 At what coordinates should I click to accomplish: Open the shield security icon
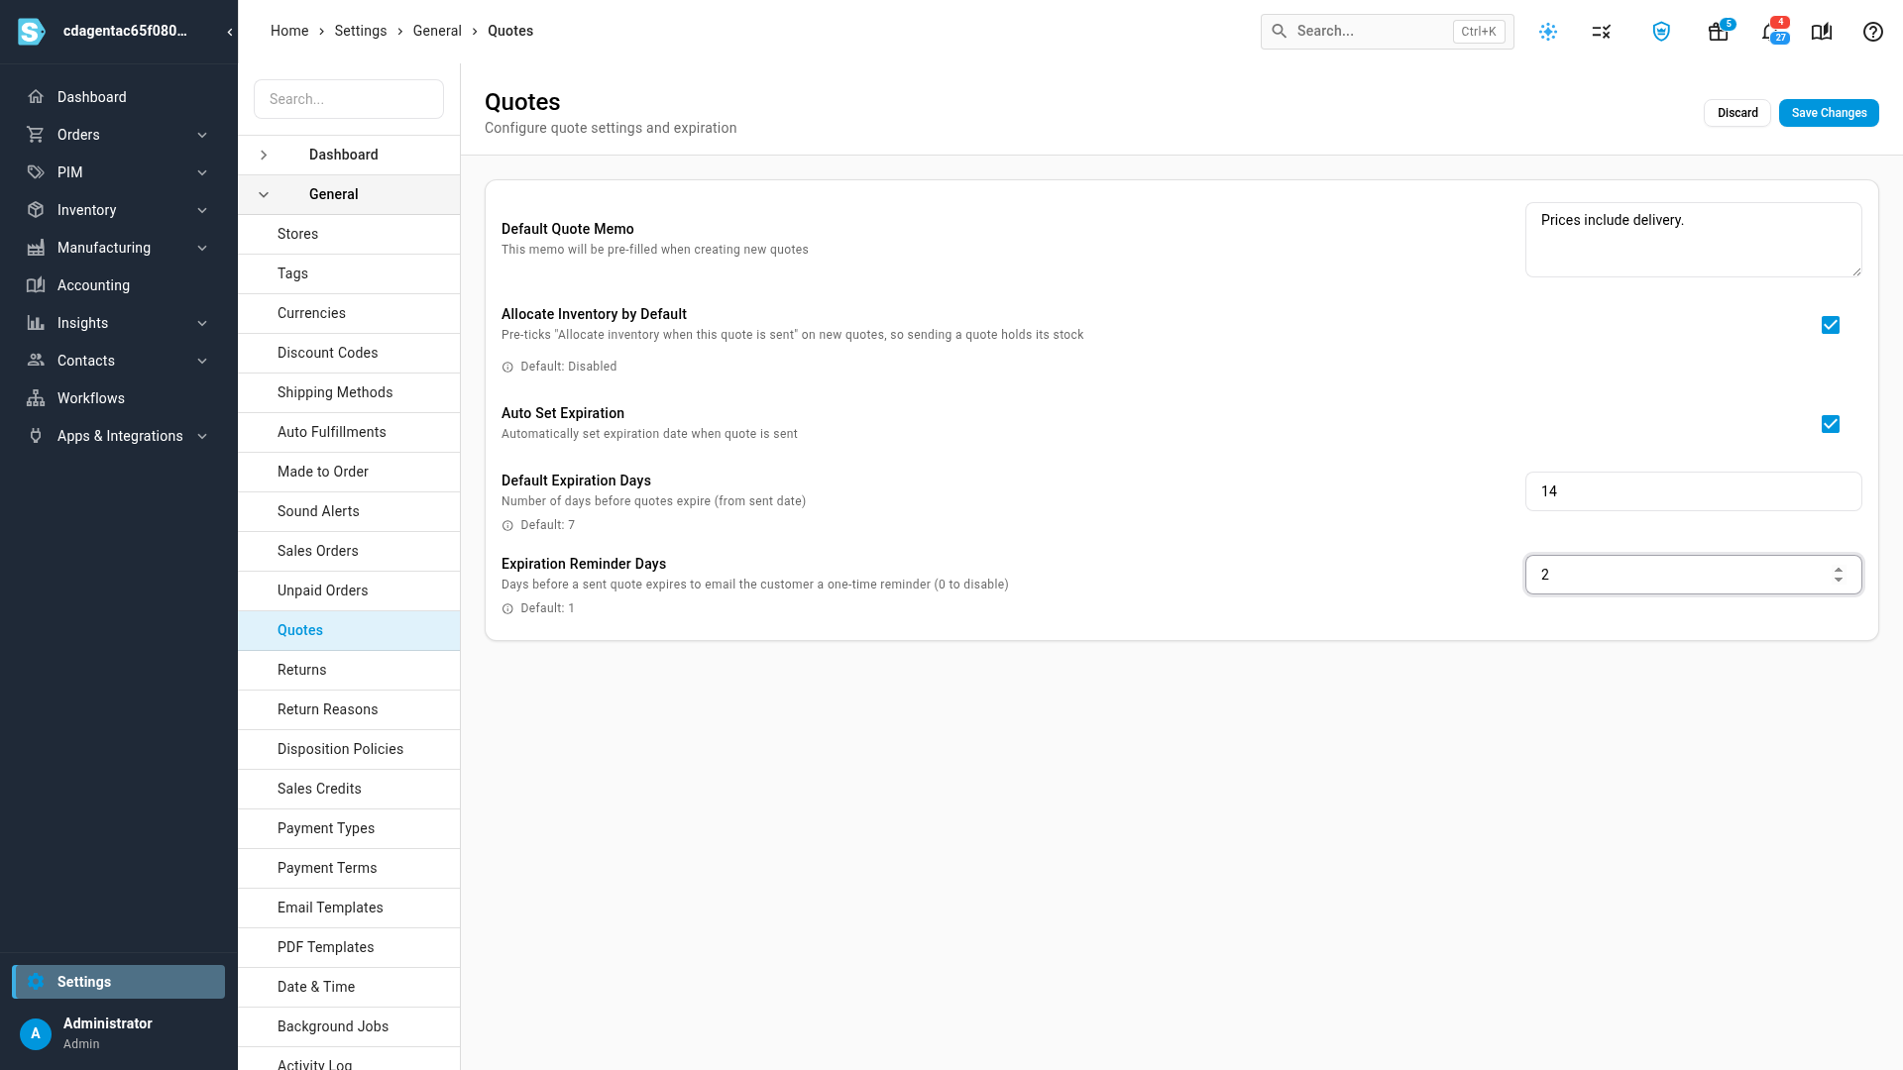1662,32
